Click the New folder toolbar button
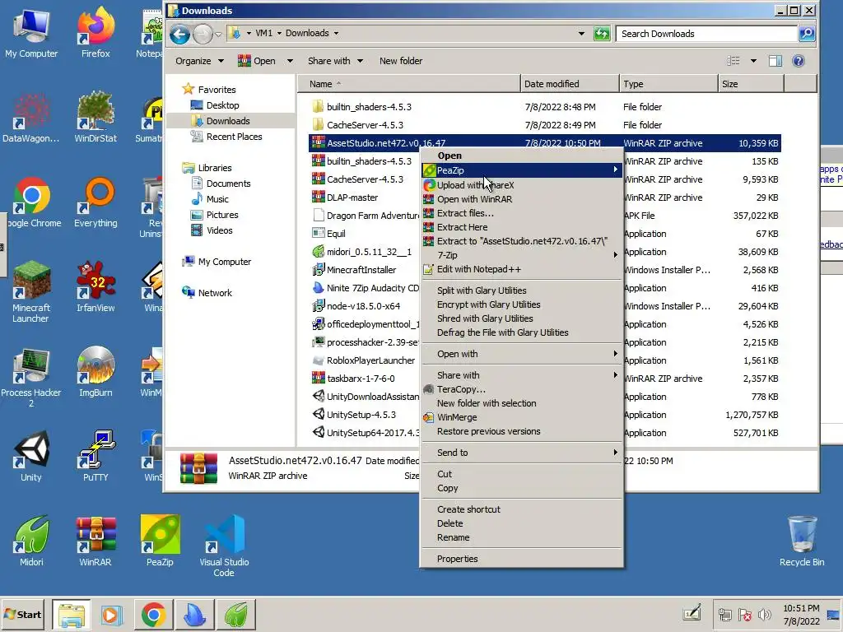Viewport: 843px width, 632px height. (401, 61)
